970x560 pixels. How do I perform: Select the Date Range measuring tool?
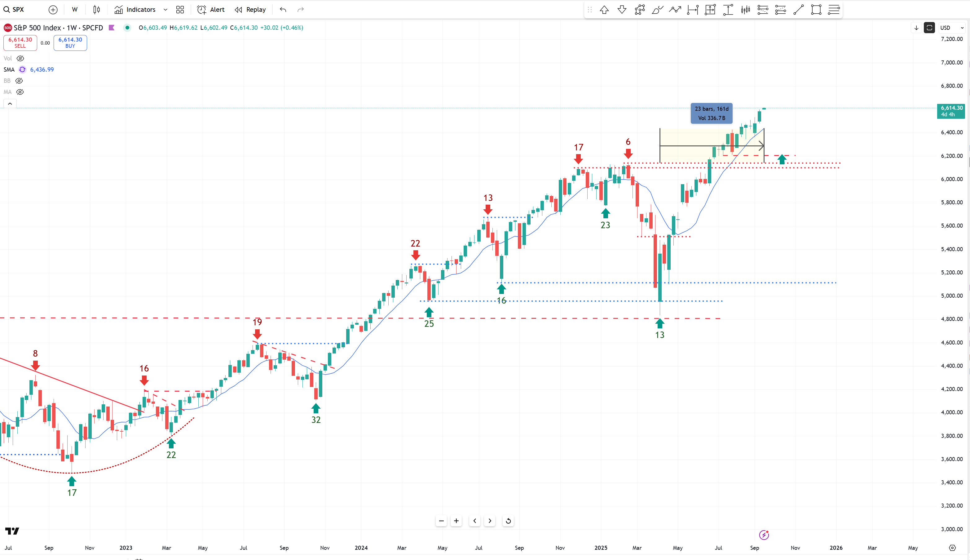point(693,10)
